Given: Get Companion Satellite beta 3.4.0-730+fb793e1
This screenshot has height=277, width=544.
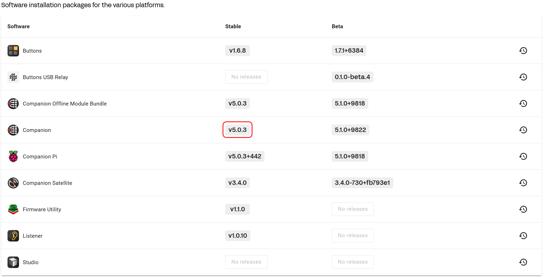Looking at the screenshot, I should pos(362,183).
